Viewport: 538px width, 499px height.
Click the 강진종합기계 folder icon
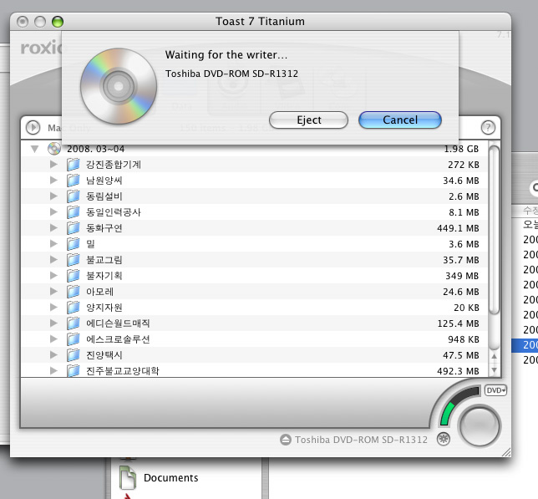point(74,165)
